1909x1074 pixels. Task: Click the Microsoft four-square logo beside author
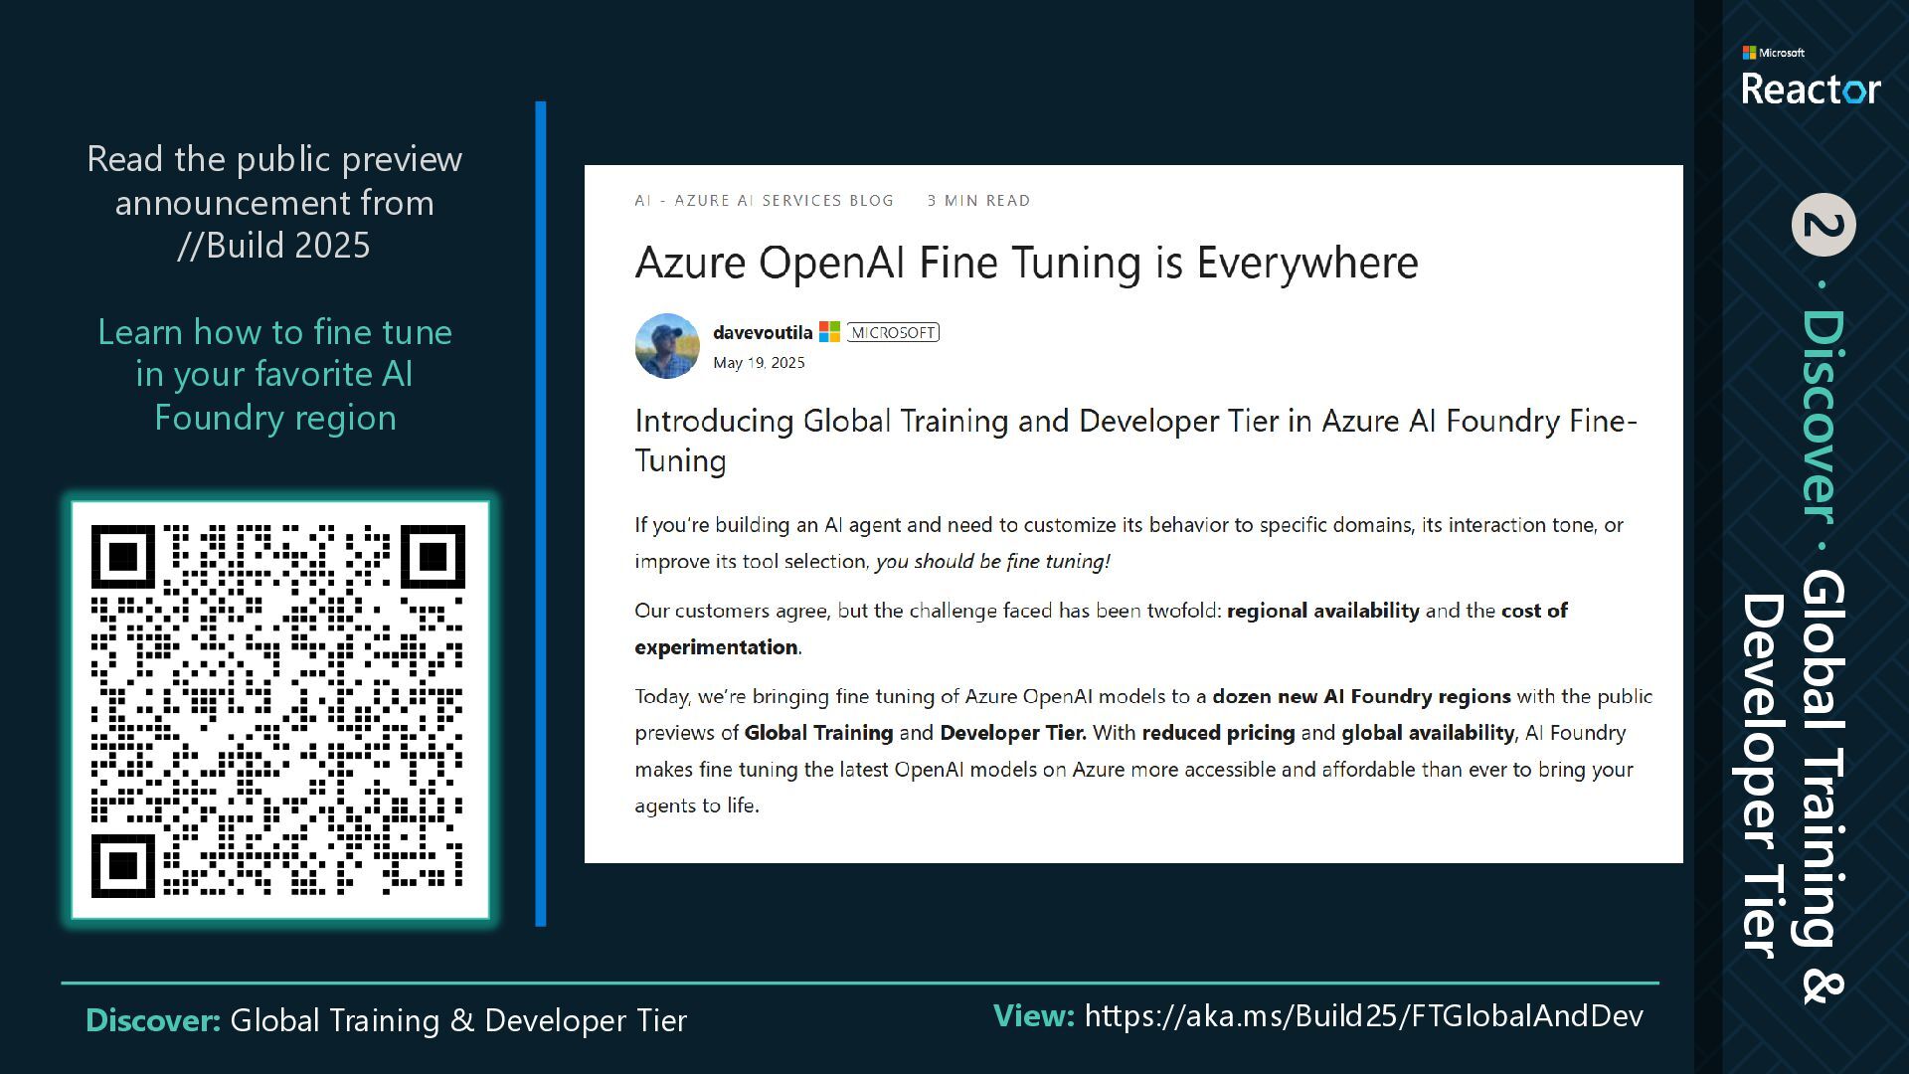[829, 332]
